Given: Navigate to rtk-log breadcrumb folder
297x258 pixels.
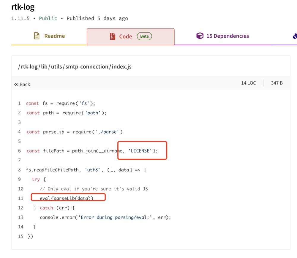Looking at the screenshot, I should tap(29, 67).
